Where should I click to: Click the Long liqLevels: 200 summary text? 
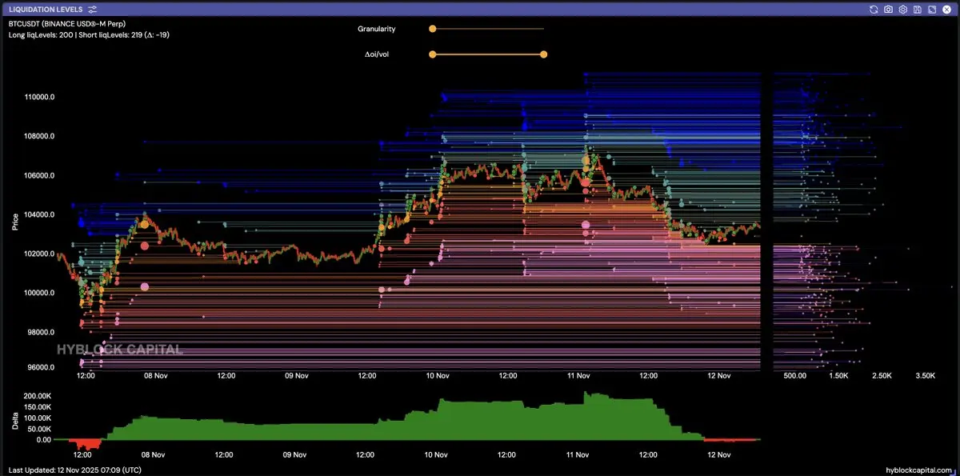coord(42,35)
